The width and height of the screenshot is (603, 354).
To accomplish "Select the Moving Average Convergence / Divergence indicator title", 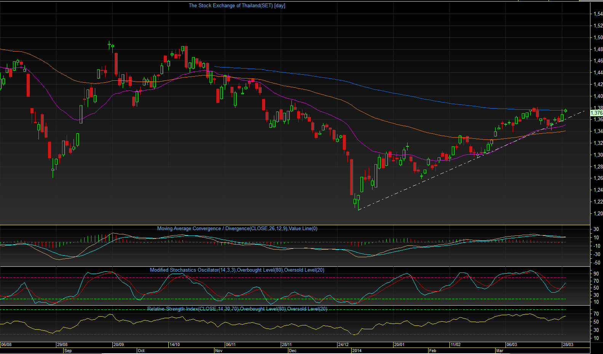I will pos(237,229).
